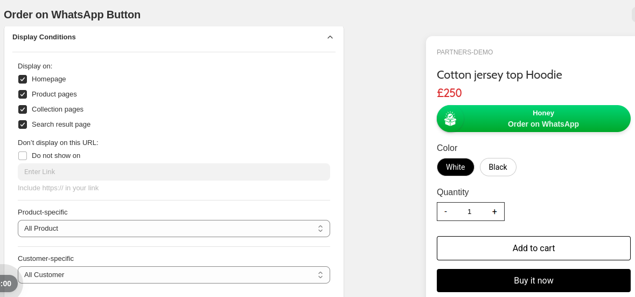Viewport: 635px width, 297px height.
Task: Click the quantity value field
Action: tap(469, 211)
